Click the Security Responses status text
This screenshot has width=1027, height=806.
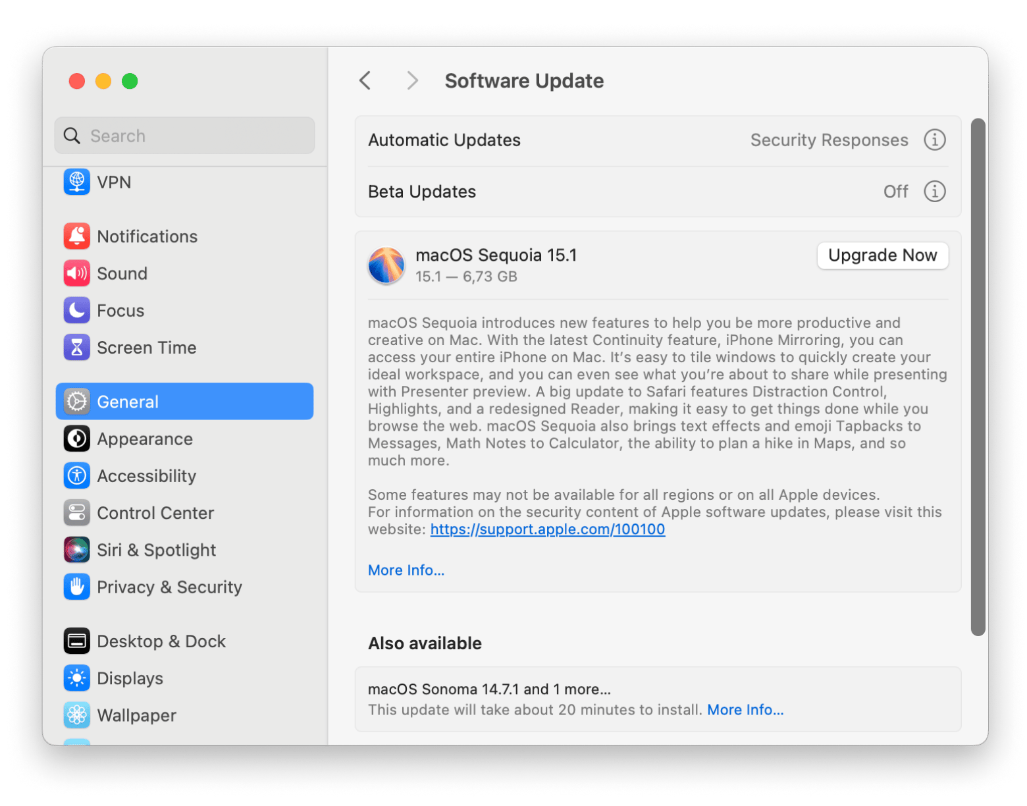coord(829,140)
